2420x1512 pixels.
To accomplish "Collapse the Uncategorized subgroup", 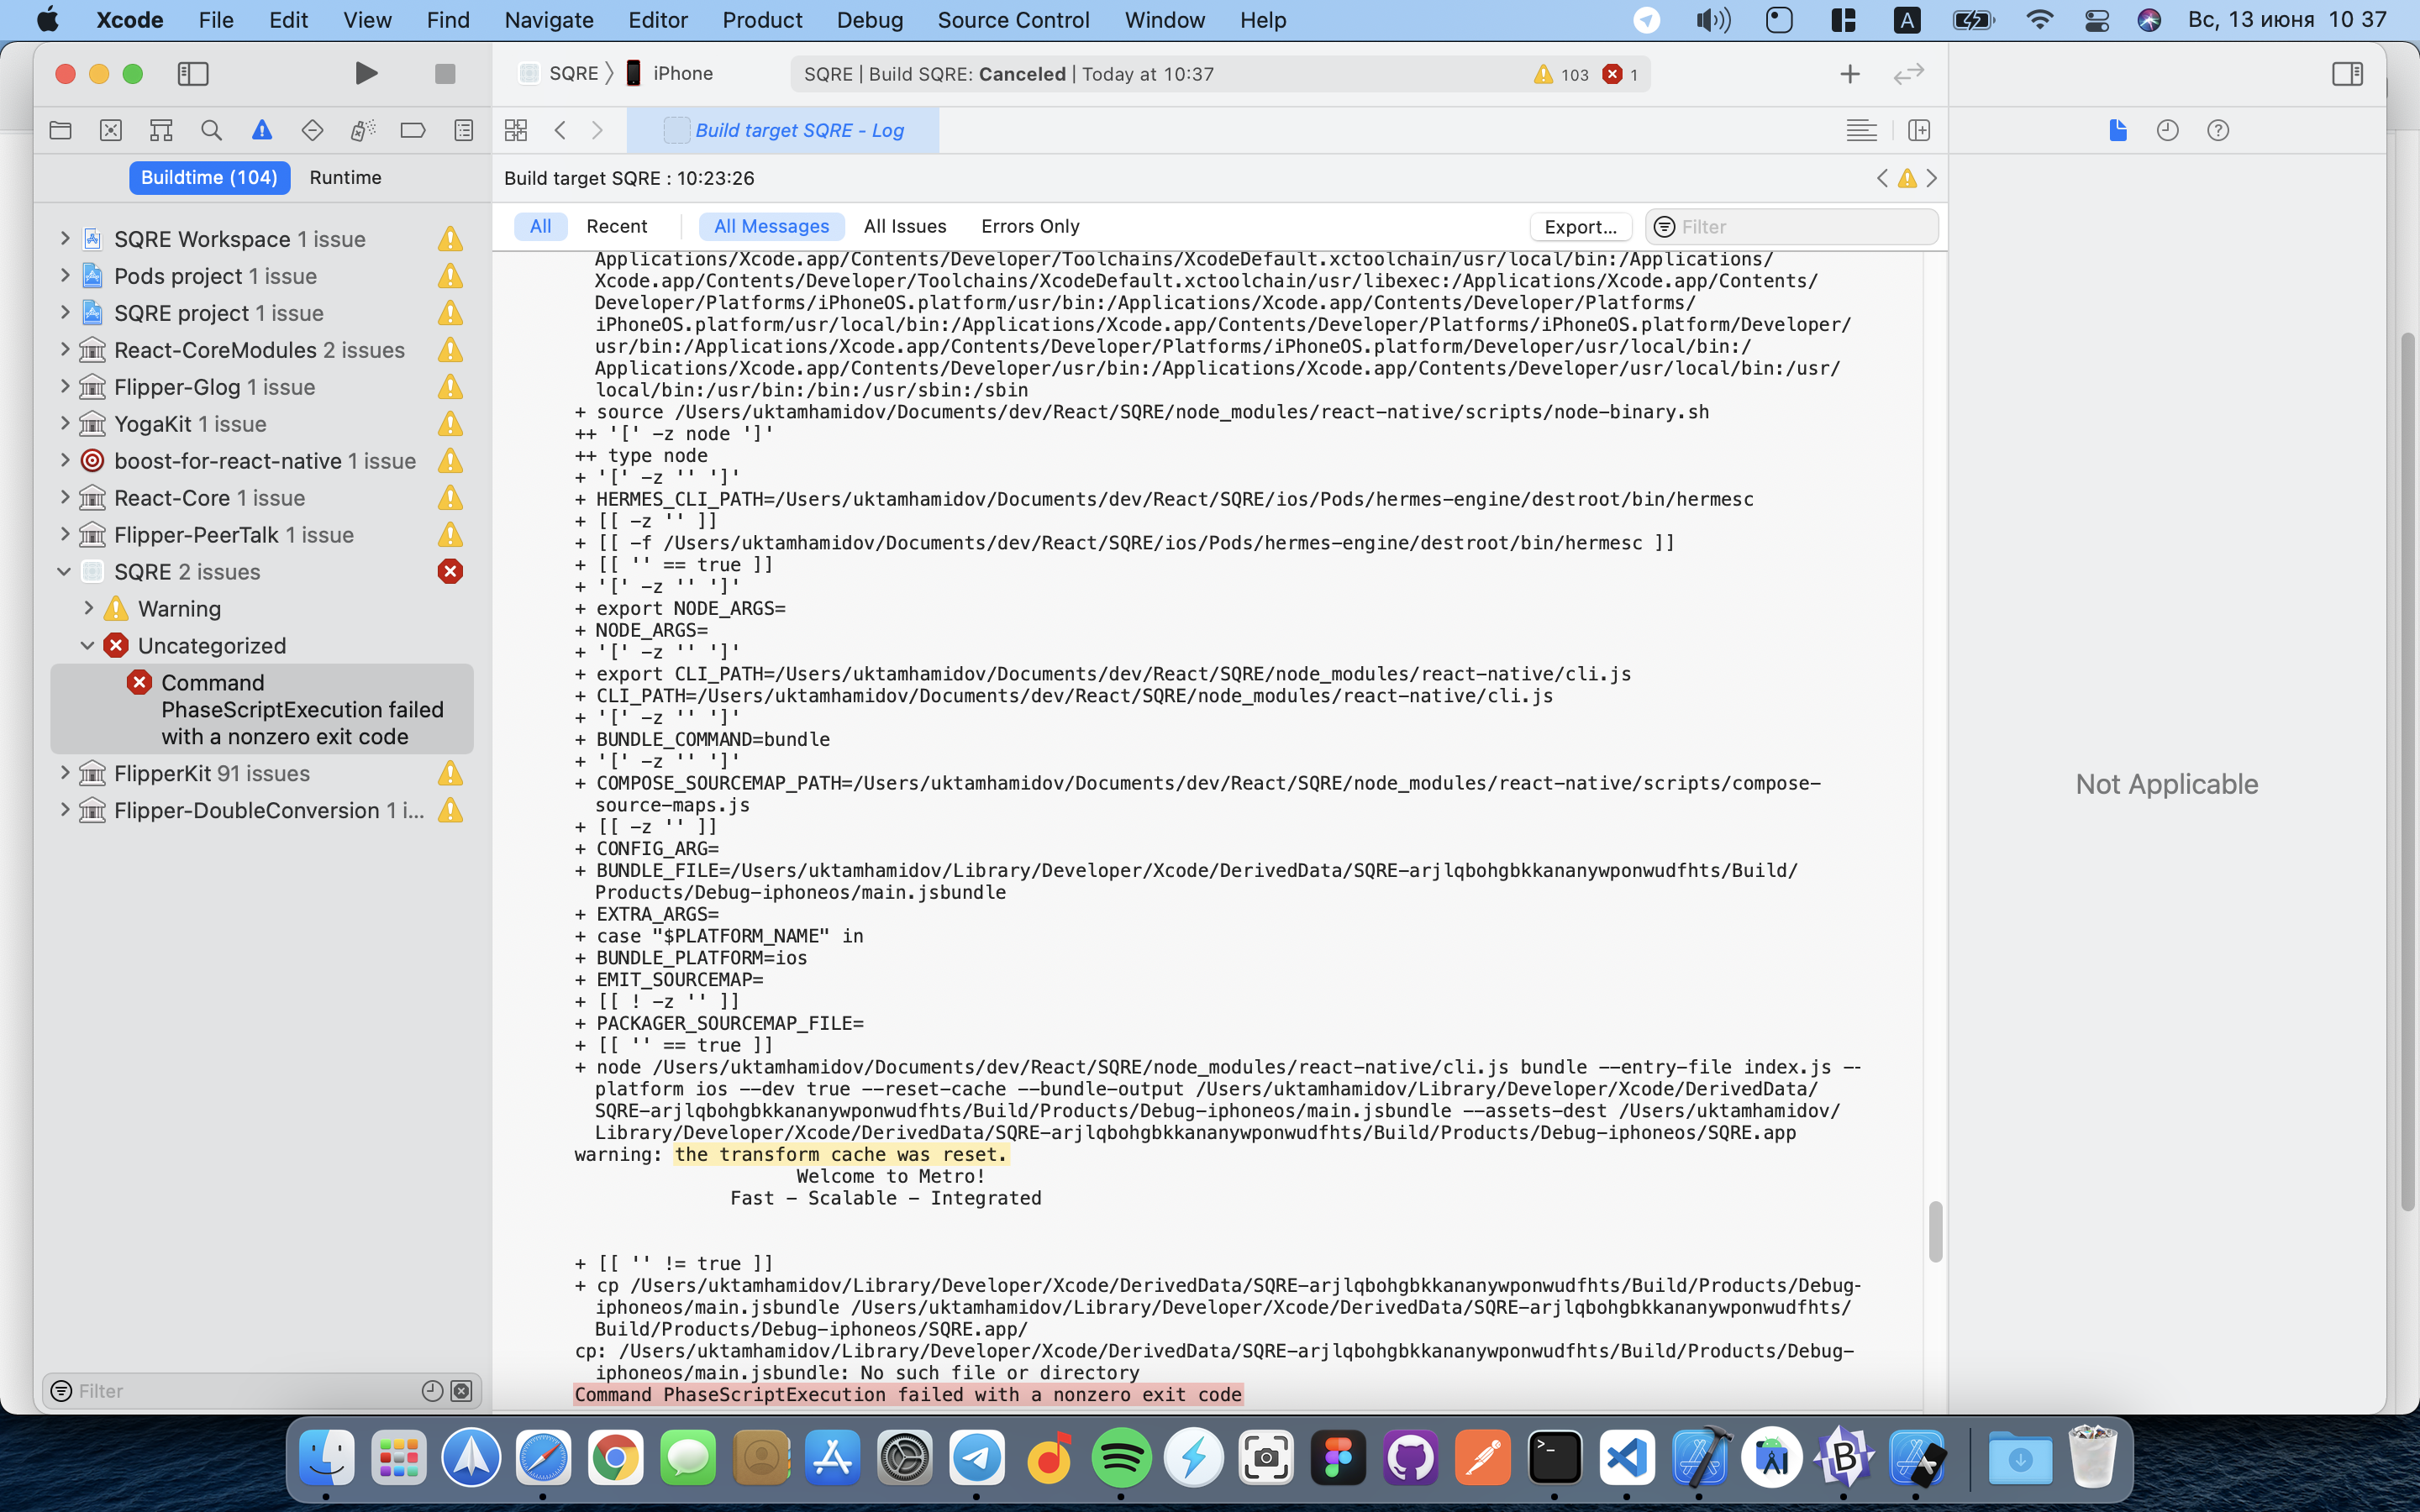I will coord(88,645).
